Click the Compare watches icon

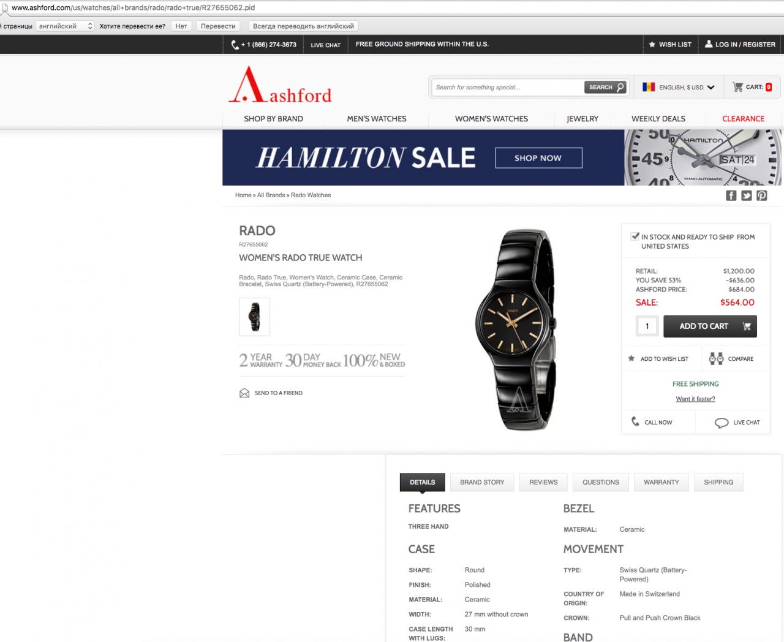coord(716,359)
